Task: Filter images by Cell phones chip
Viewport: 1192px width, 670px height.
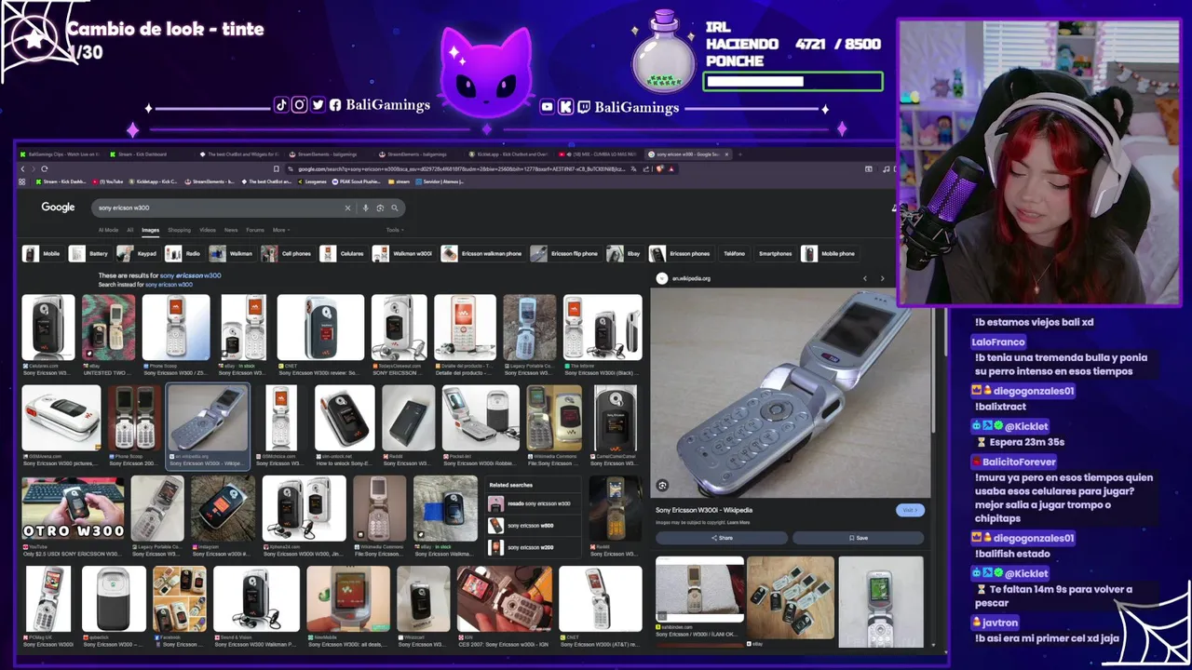Action: click(x=287, y=253)
